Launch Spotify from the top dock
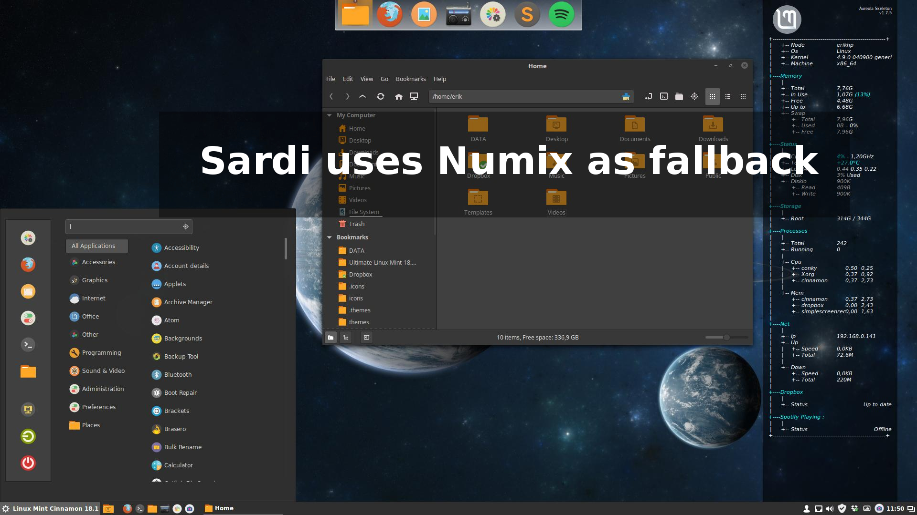 pyautogui.click(x=562, y=14)
